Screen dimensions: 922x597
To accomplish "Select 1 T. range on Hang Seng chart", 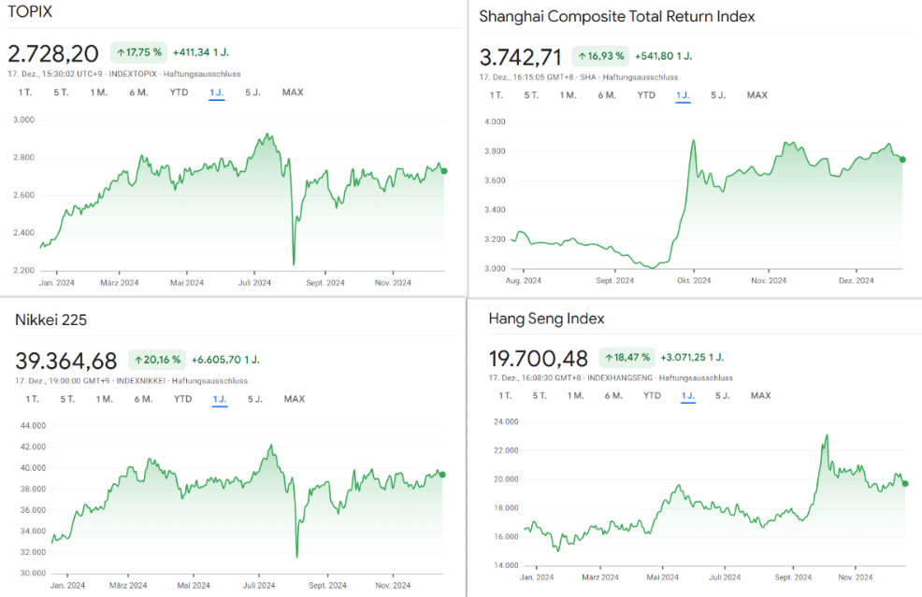I will pyautogui.click(x=505, y=395).
